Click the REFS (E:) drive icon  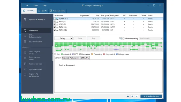pyautogui.click(x=57, y=21)
